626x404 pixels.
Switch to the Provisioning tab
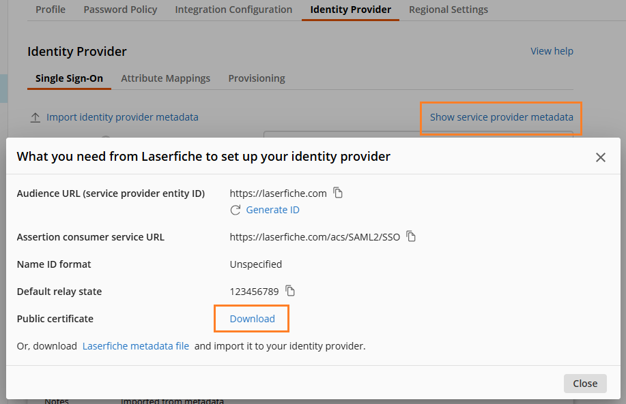(x=256, y=78)
